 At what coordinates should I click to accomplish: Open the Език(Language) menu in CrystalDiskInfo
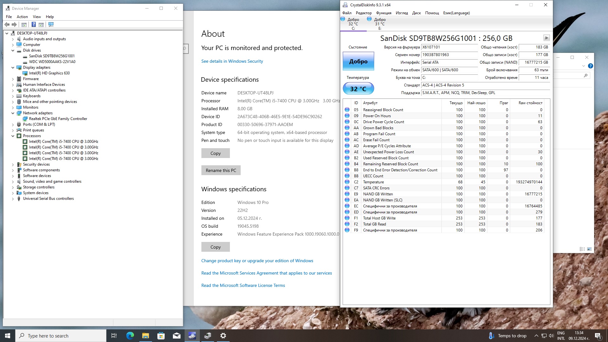[456, 13]
